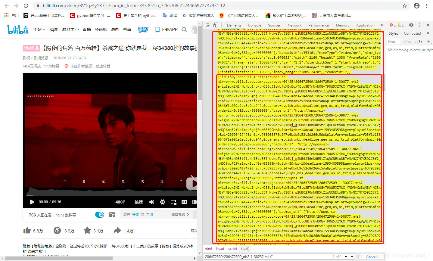Toggle the .cls class editor
This screenshot has width=433, height=261.
tap(419, 41)
